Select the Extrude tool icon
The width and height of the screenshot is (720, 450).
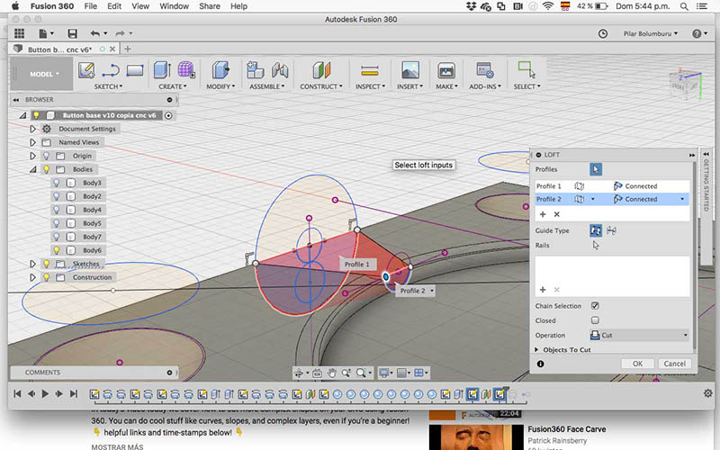click(162, 70)
